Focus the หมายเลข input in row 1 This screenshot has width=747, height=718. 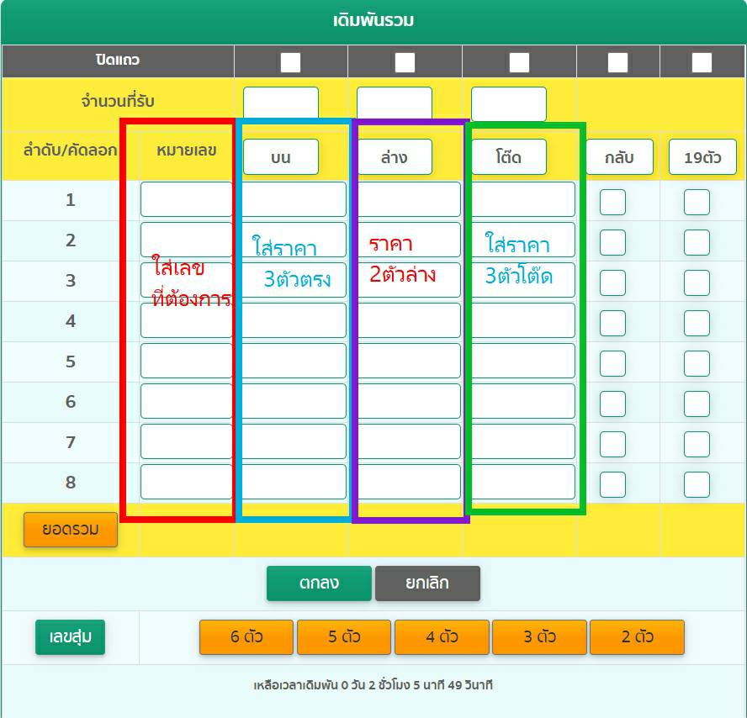tap(186, 200)
